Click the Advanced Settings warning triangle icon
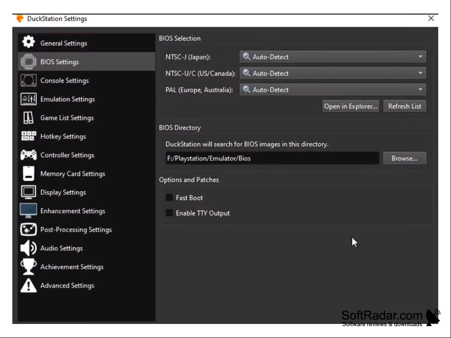 point(29,285)
